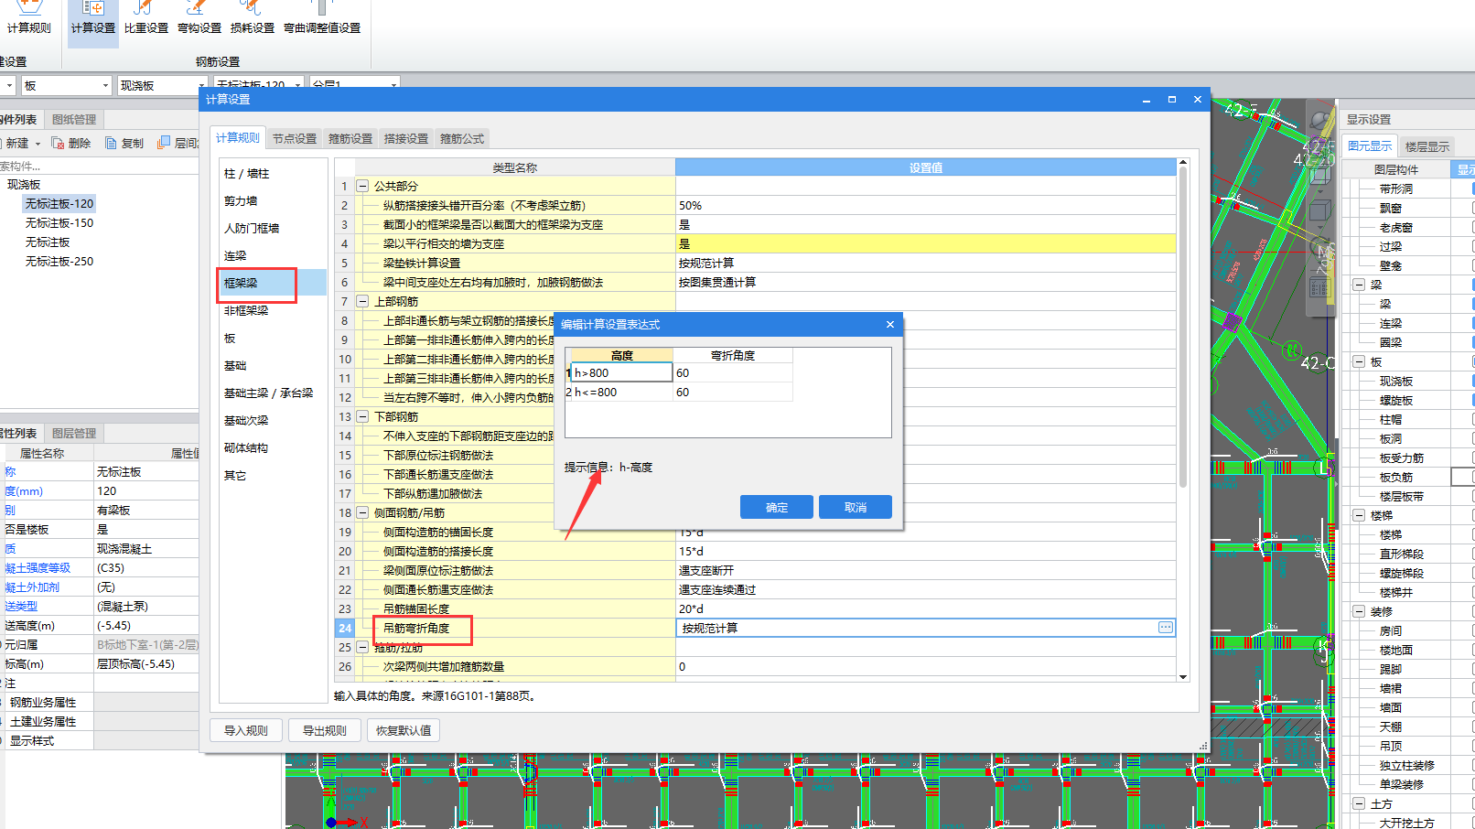Switch to the 节点设置 tab
This screenshot has width=1475, height=829.
[x=295, y=138]
